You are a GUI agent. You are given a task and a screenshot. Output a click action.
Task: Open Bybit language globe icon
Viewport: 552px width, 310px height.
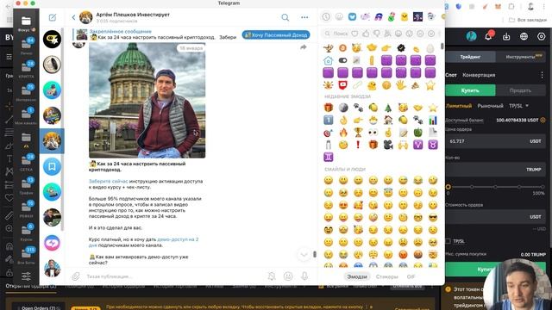click(x=524, y=36)
